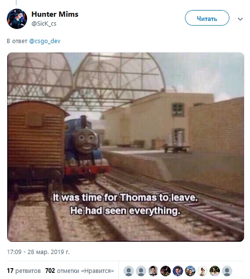Open the tweet timestamp 17:09 - 28 мар. 2019
This screenshot has height=279, width=250.
tap(38, 252)
